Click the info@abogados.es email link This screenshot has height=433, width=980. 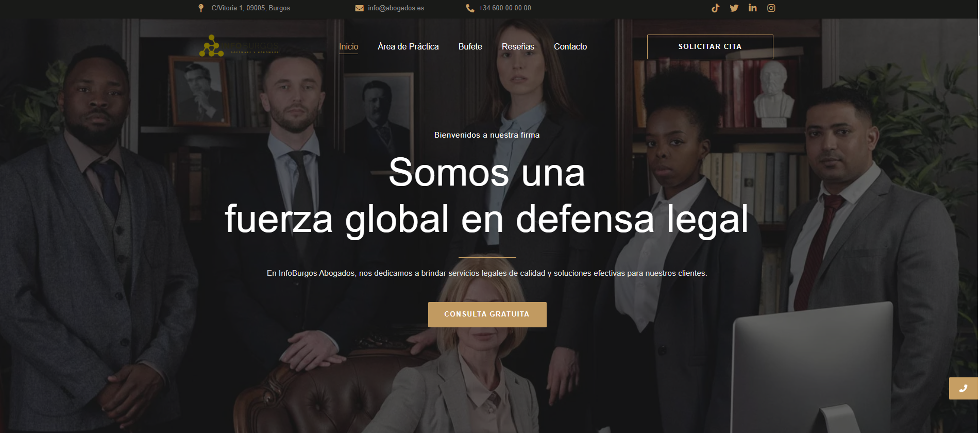click(x=396, y=8)
